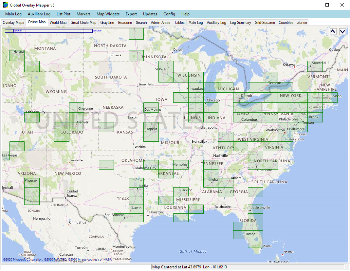Click the Global Overlay Mapper globe icon

pyautogui.click(x=5, y=5)
